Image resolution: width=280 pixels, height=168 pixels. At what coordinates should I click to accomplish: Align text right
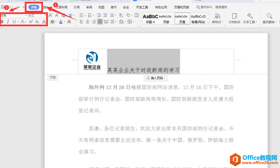click(x=94, y=22)
